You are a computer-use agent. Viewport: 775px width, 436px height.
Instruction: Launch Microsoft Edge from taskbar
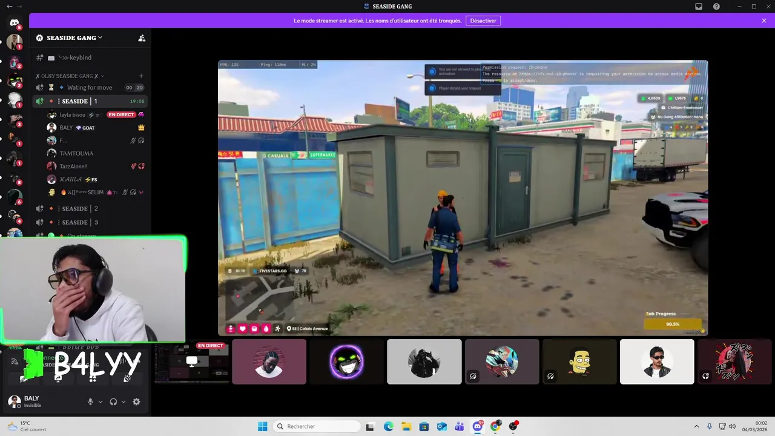pyautogui.click(x=388, y=426)
